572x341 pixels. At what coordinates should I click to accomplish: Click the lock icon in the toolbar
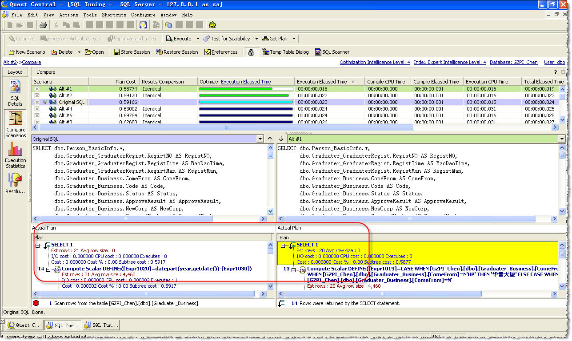coord(251,52)
